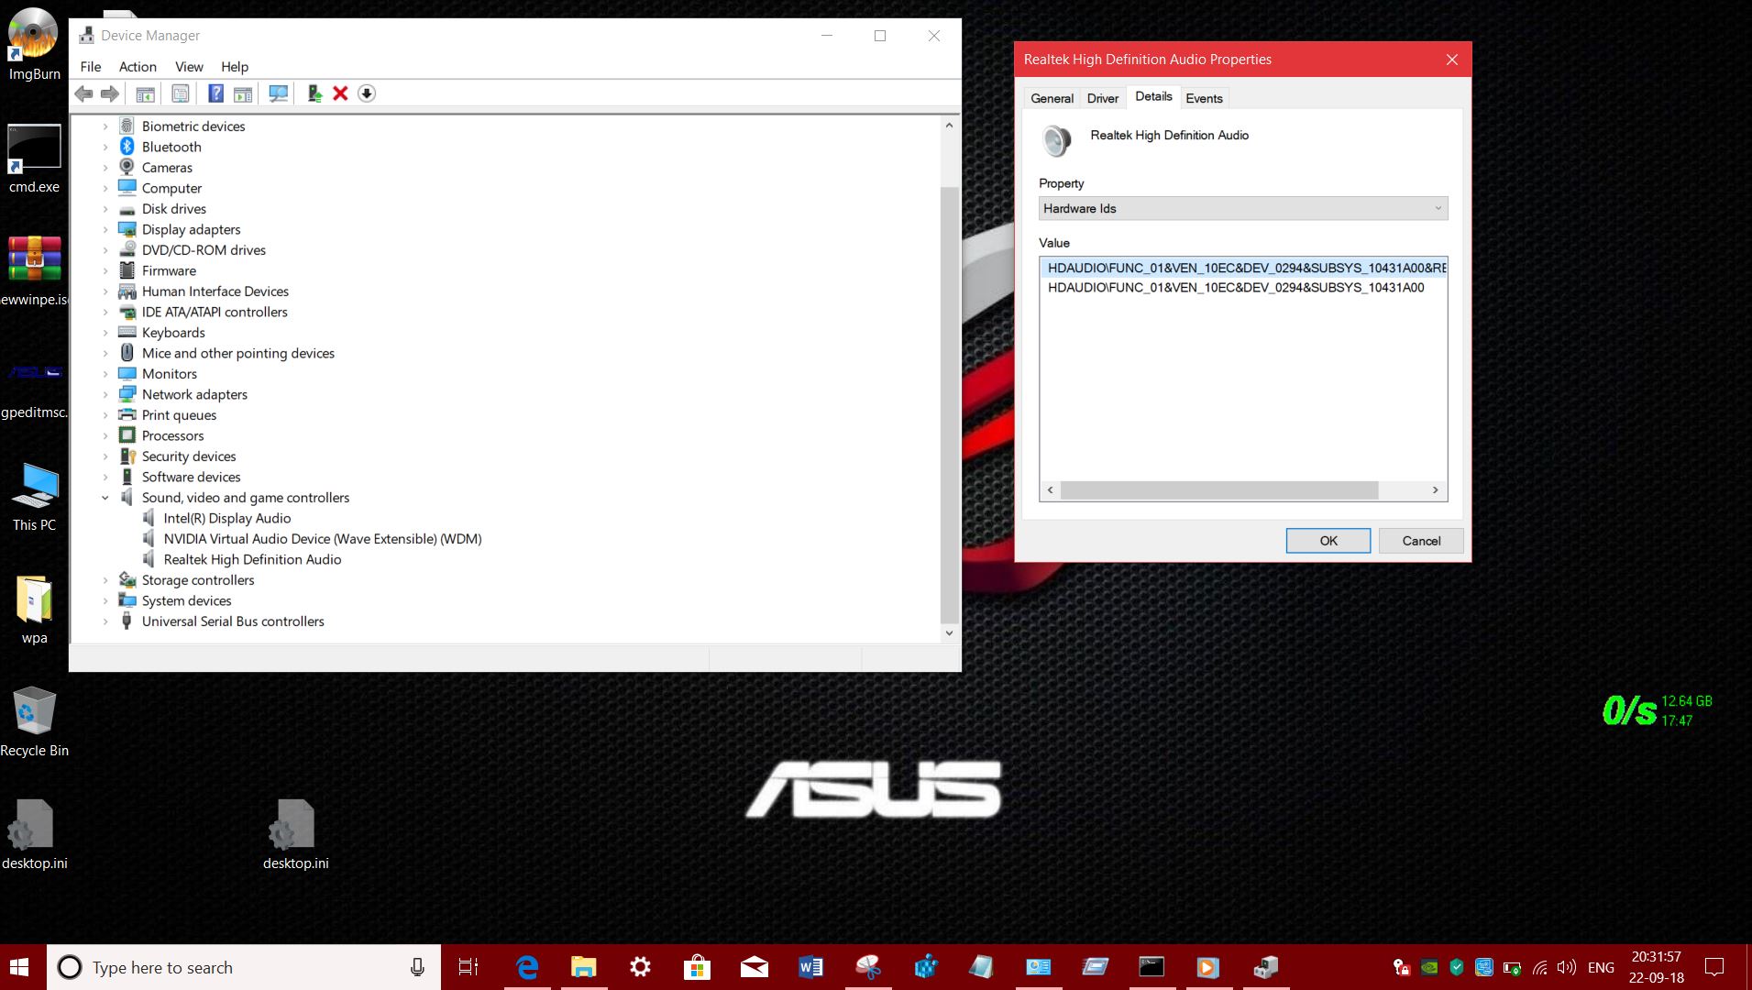Click the red X Uninstall device icon
The image size is (1752, 990).
(340, 93)
